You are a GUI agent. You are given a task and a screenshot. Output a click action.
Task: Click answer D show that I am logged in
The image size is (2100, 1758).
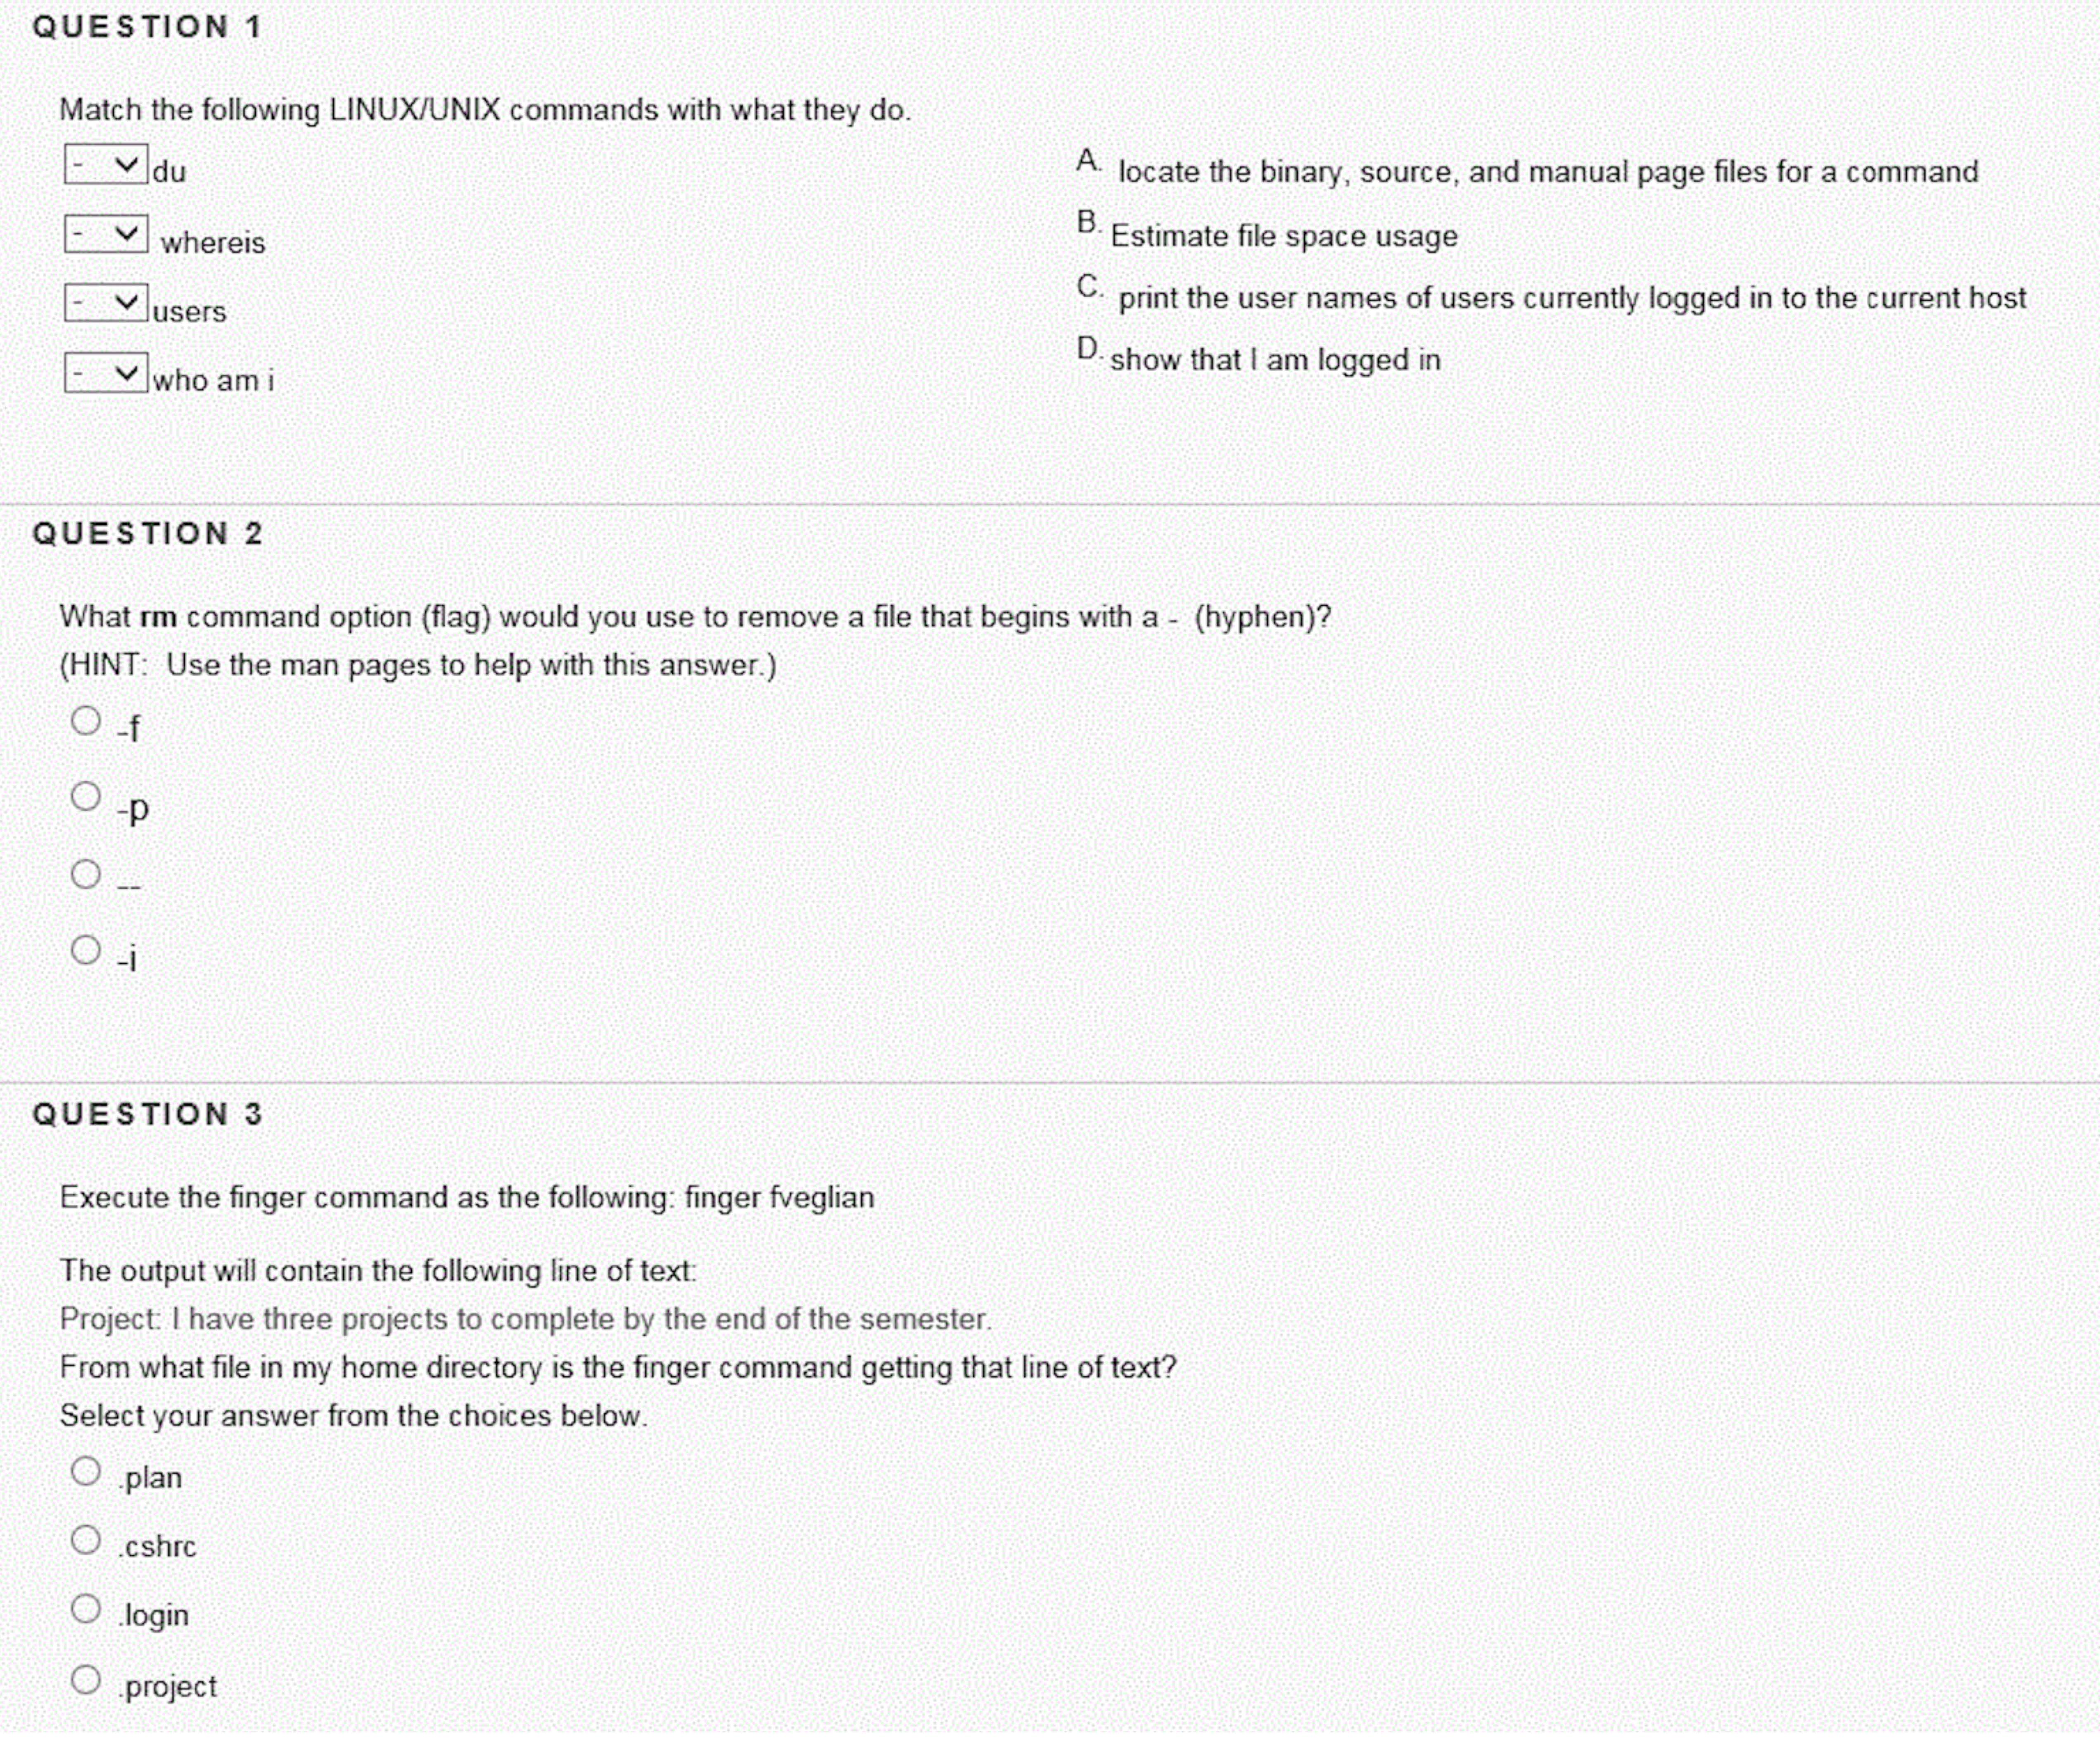tap(1275, 360)
